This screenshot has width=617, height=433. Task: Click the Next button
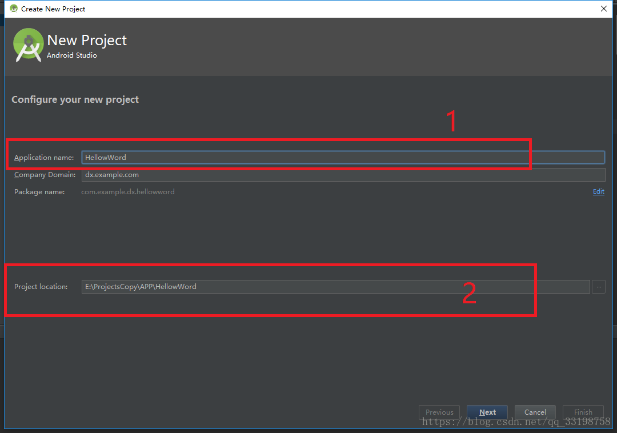pos(487,412)
